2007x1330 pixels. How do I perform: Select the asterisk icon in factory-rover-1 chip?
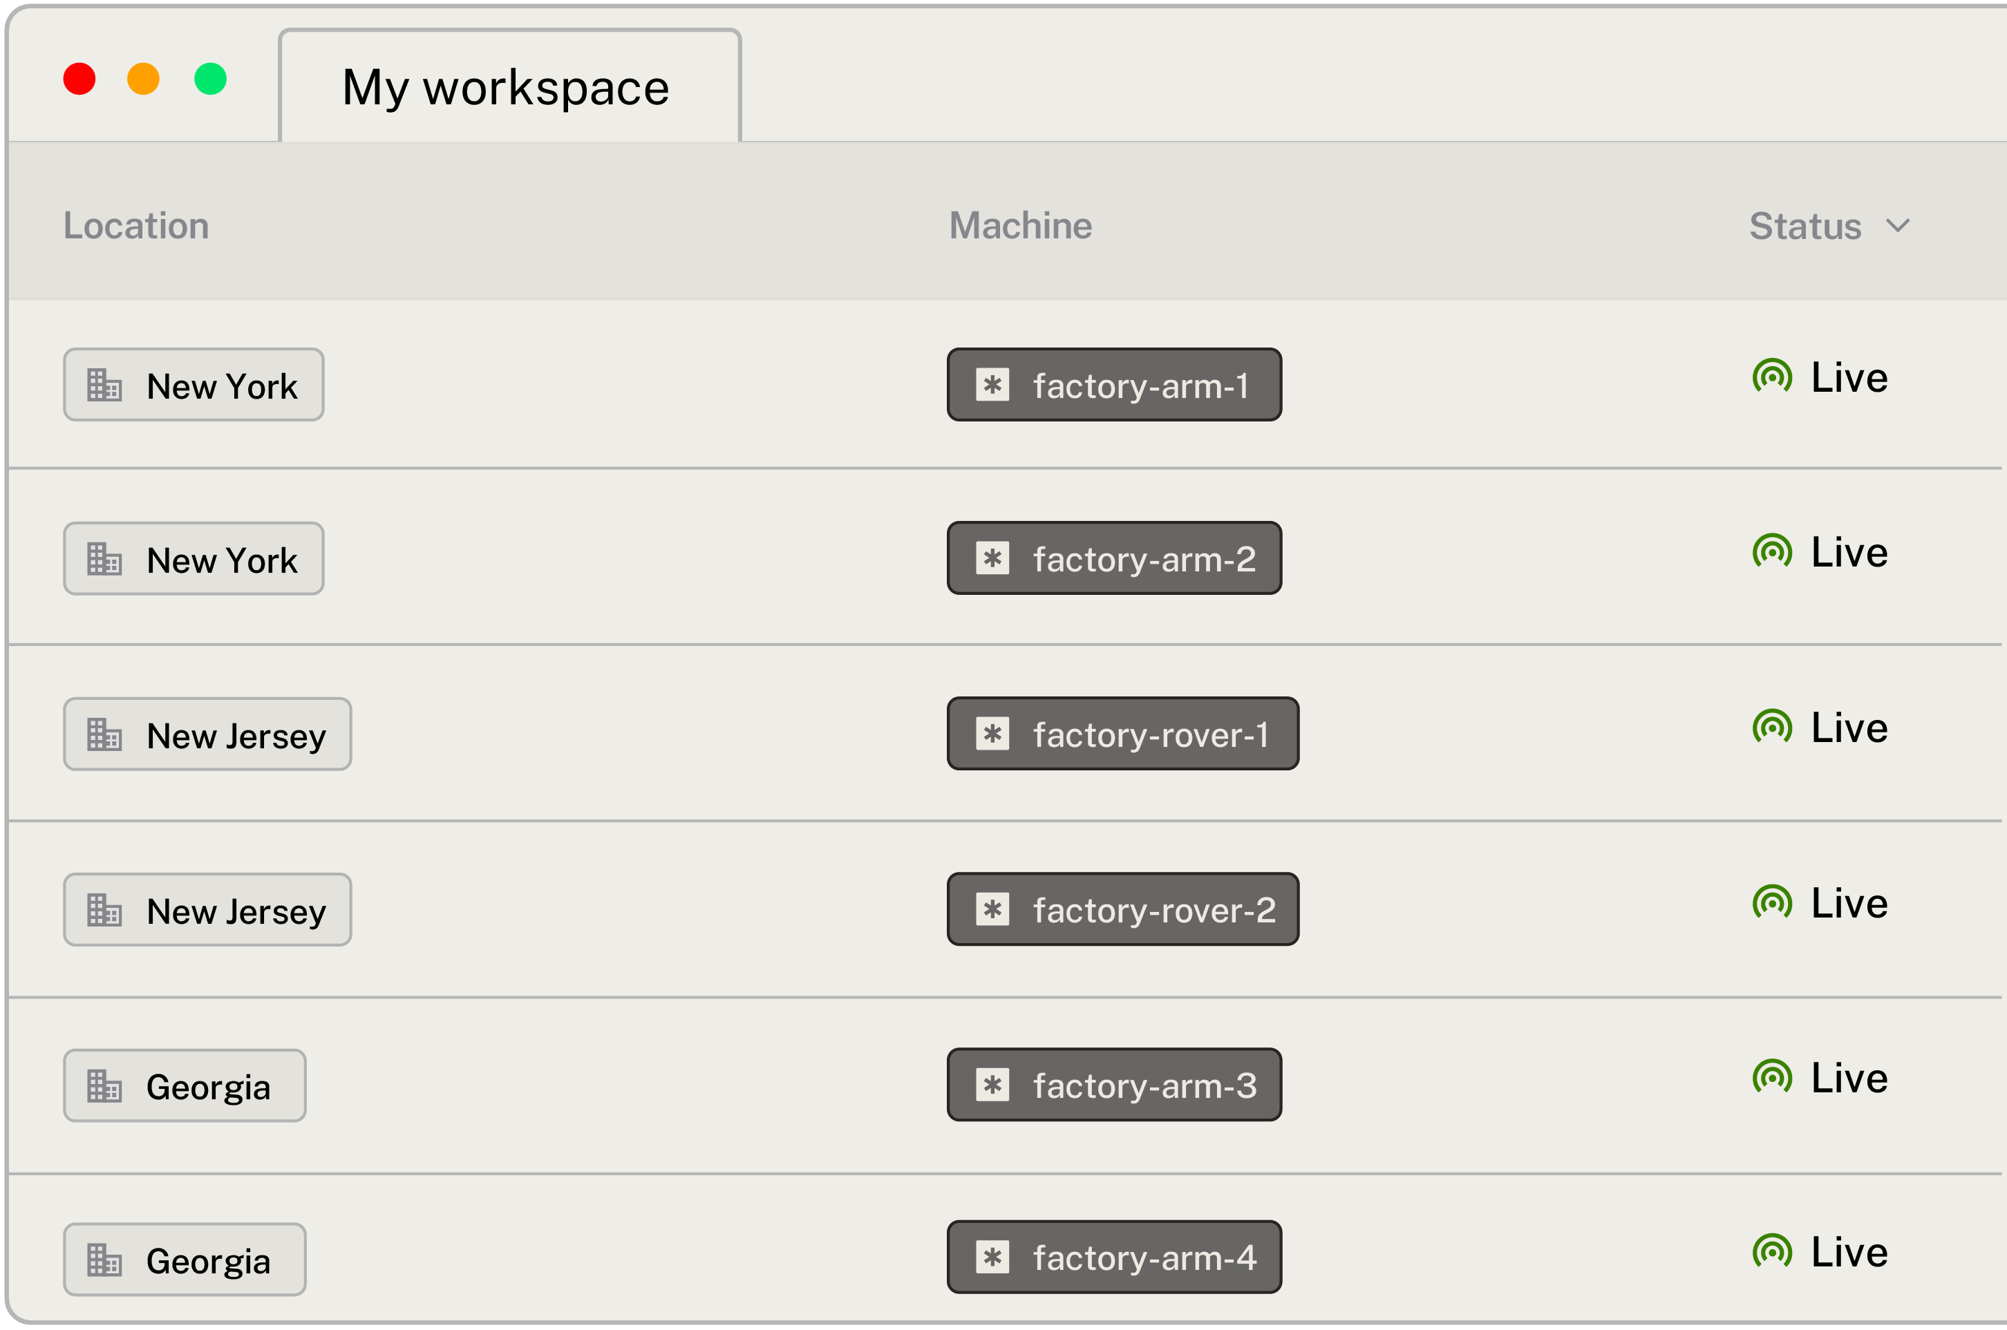(994, 734)
